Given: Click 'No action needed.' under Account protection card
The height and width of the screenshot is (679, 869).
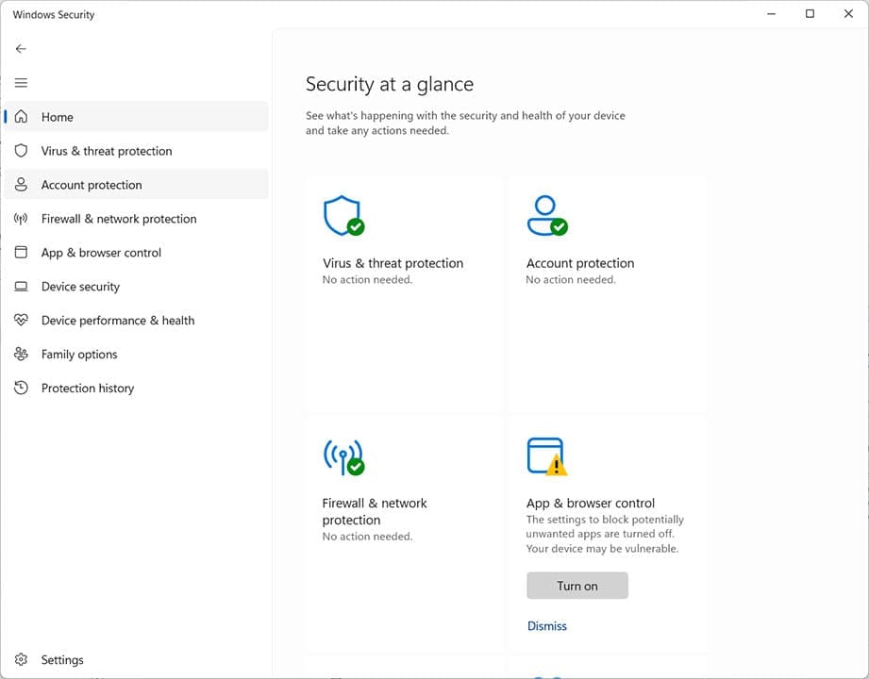Looking at the screenshot, I should pos(571,280).
